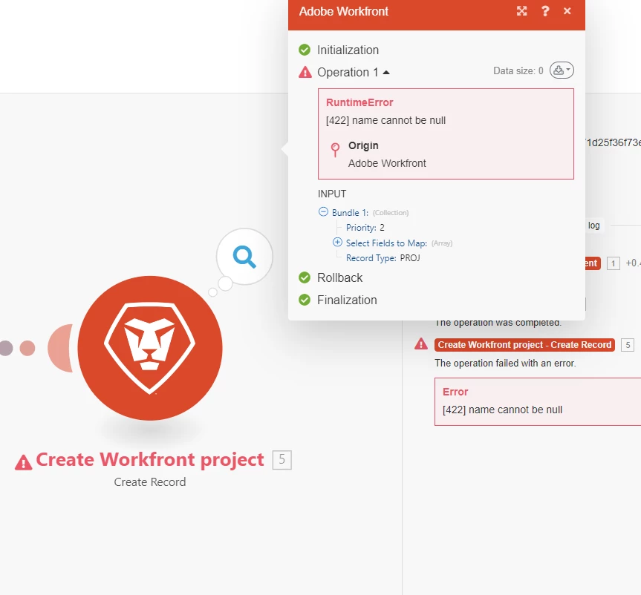Viewport: 641px width, 595px height.
Task: Click the half-circle module connector
Action: click(x=60, y=348)
